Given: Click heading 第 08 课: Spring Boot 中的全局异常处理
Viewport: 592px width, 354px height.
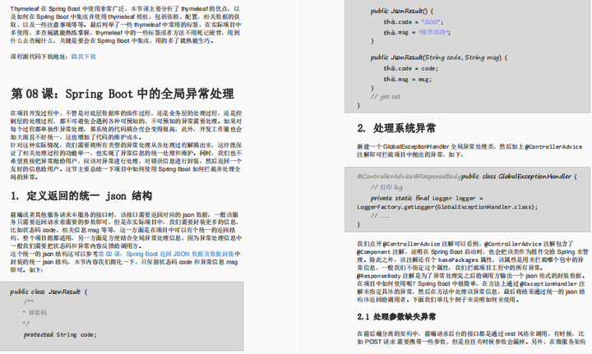Looking at the screenshot, I should click(123, 94).
